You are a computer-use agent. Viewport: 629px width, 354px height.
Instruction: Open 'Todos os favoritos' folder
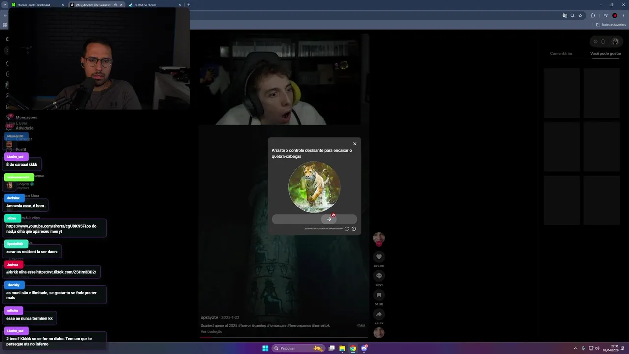[611, 25]
